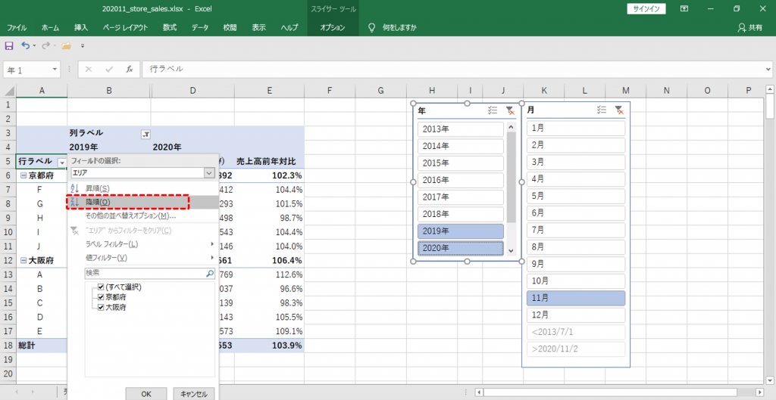Uncheck the 京都府 checkbox
Viewport: 776px width, 400px height.
coord(101,297)
